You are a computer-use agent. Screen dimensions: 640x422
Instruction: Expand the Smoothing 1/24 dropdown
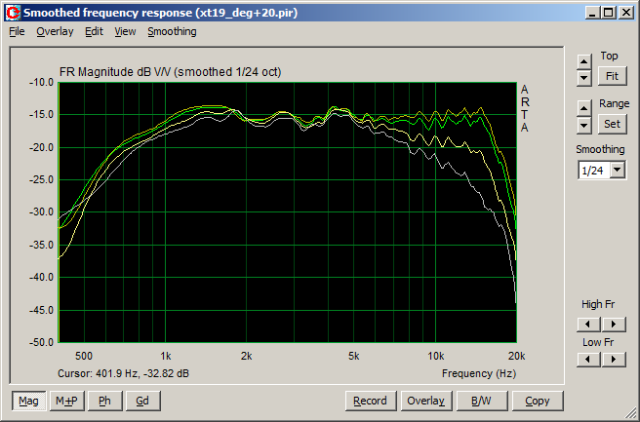(x=618, y=170)
